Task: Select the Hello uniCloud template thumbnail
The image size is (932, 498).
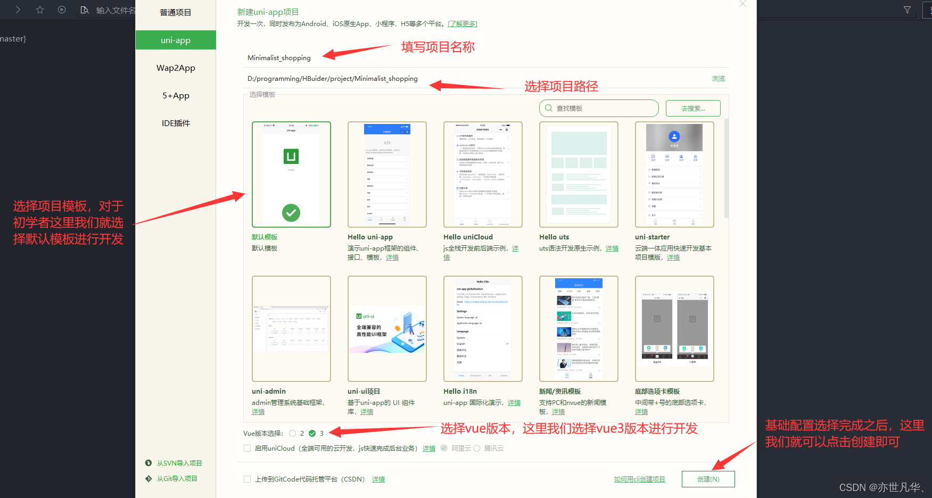Action: [x=483, y=175]
